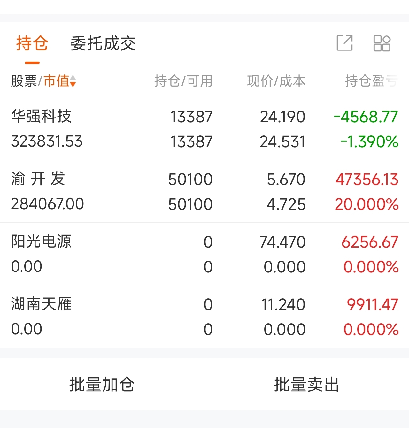Screen dimensions: 409x428
Task: Tap the 持仓/可用 column header
Action: point(183,81)
